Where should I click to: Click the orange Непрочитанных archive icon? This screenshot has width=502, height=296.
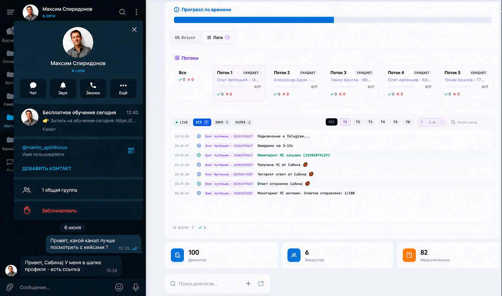click(409, 255)
